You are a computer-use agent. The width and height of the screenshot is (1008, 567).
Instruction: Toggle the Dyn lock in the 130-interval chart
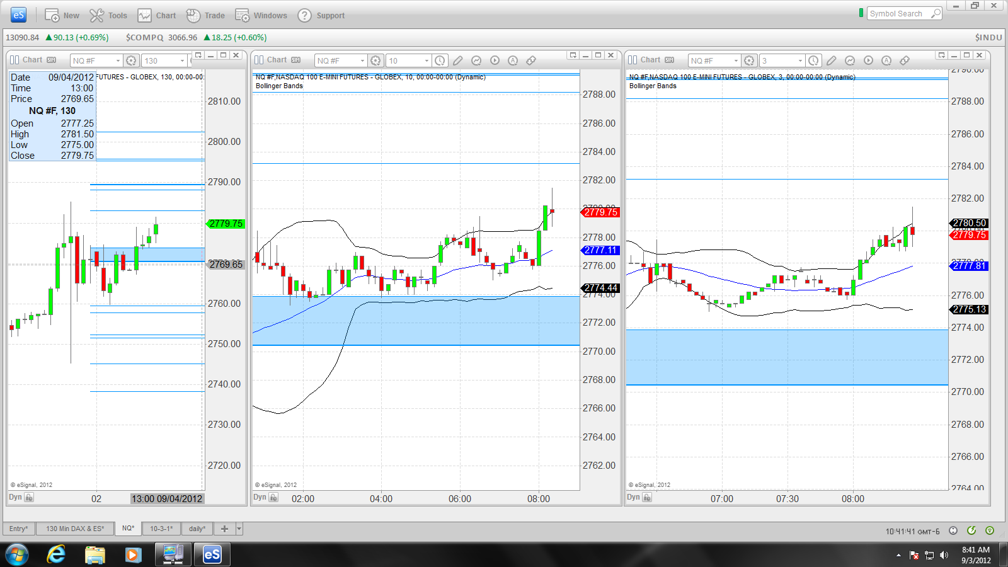pyautogui.click(x=29, y=497)
